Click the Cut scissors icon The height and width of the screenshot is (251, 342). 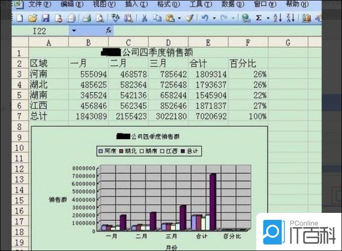click(144, 18)
